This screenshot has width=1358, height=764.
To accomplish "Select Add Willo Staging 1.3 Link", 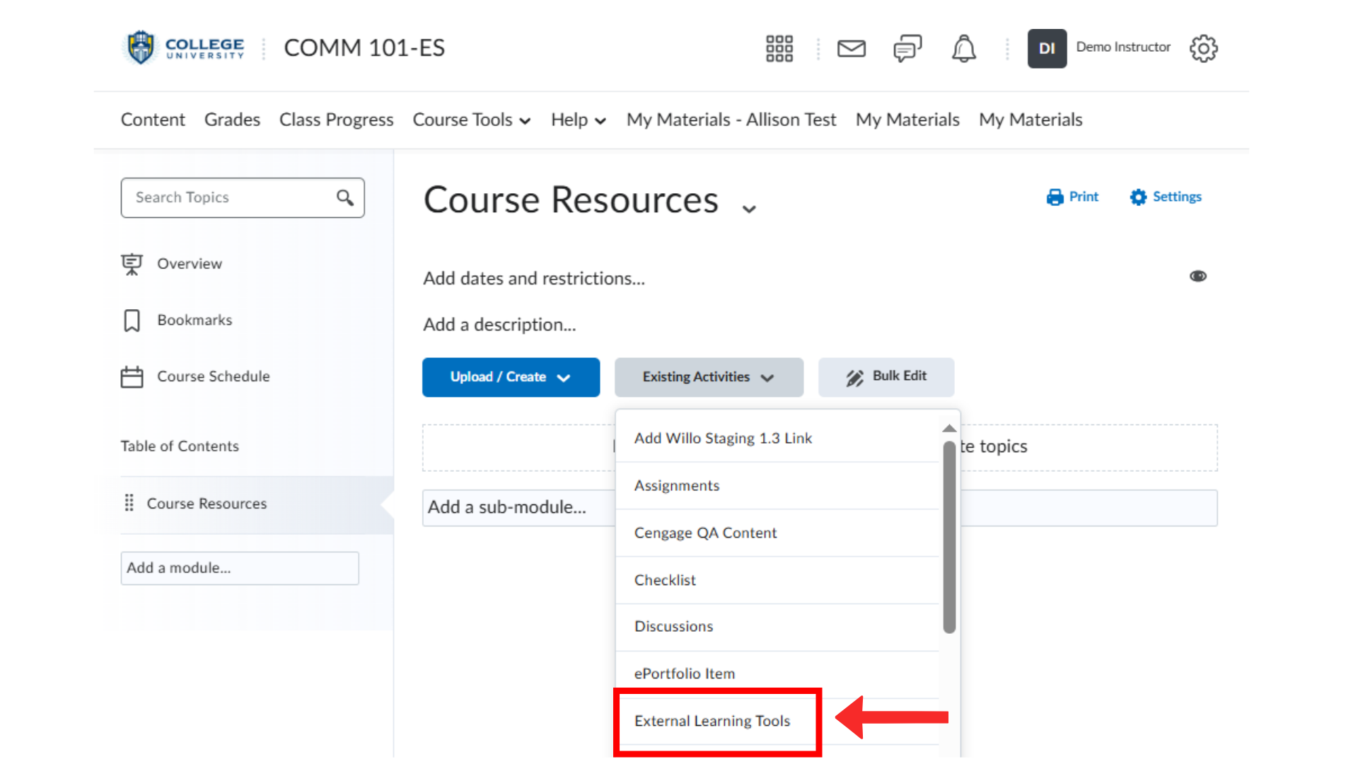I will click(777, 438).
